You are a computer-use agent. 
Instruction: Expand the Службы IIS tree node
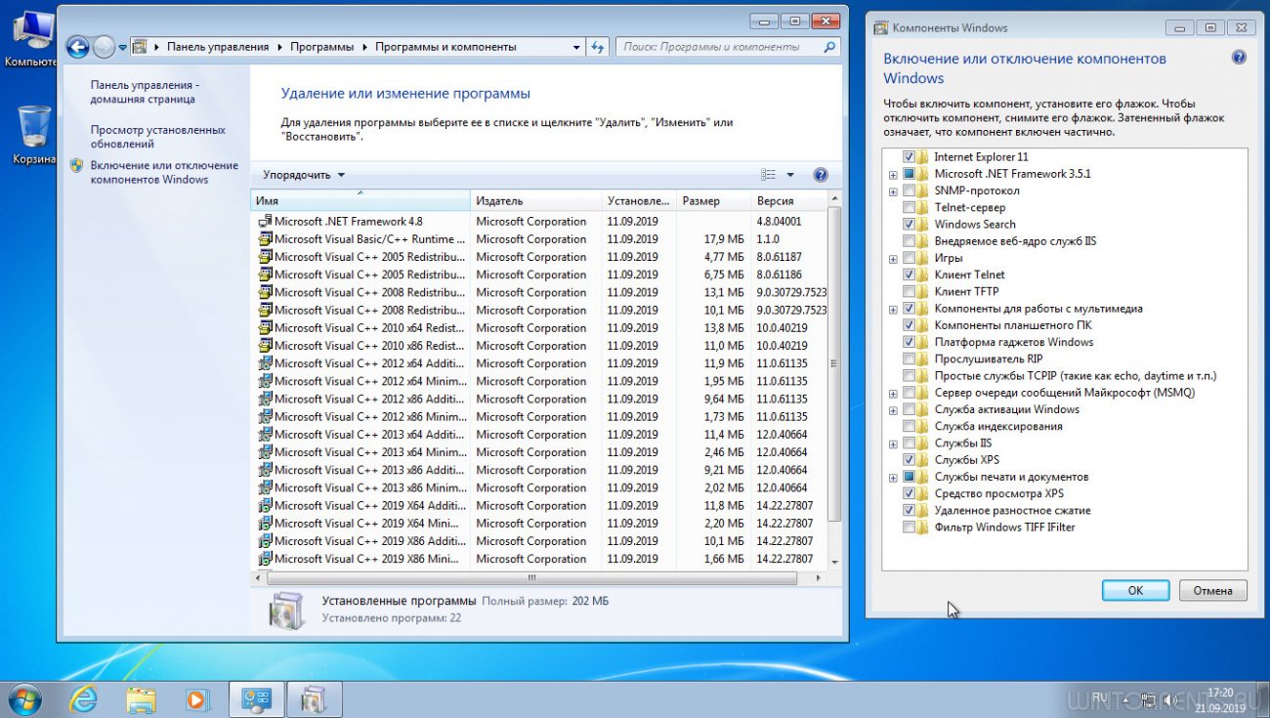pyautogui.click(x=893, y=443)
